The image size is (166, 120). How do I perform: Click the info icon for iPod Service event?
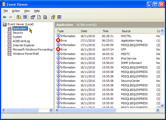58,58
